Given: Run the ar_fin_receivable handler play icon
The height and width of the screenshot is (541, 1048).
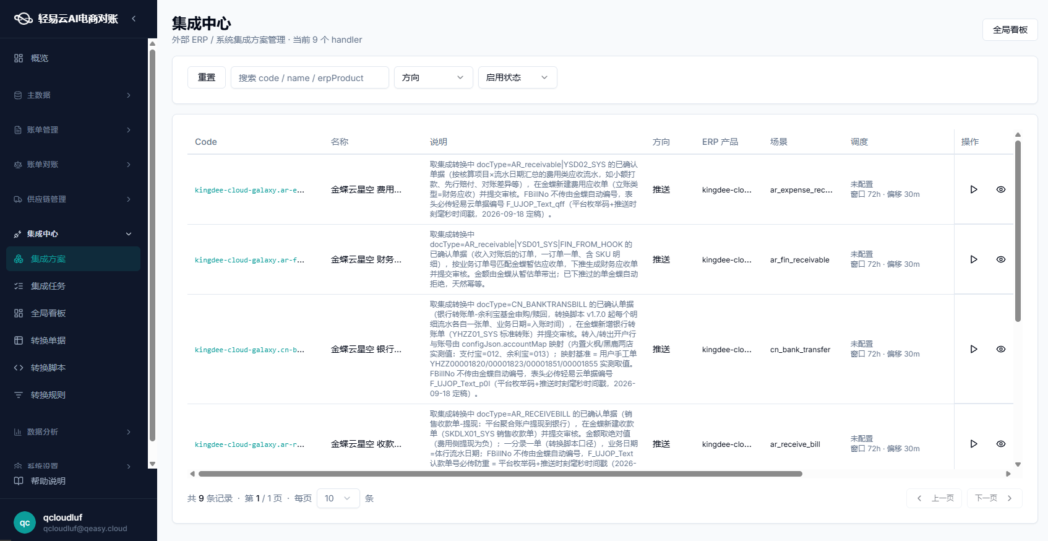Looking at the screenshot, I should coord(974,259).
